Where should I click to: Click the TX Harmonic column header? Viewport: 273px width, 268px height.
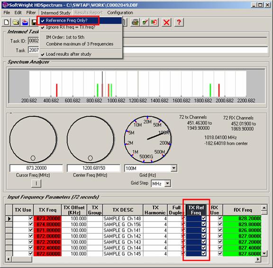click(x=155, y=210)
